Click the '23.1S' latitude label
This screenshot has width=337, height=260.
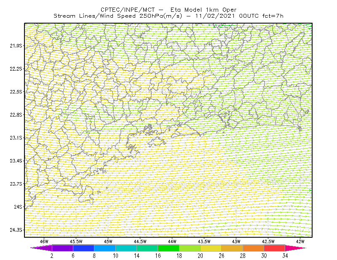pos(16,138)
